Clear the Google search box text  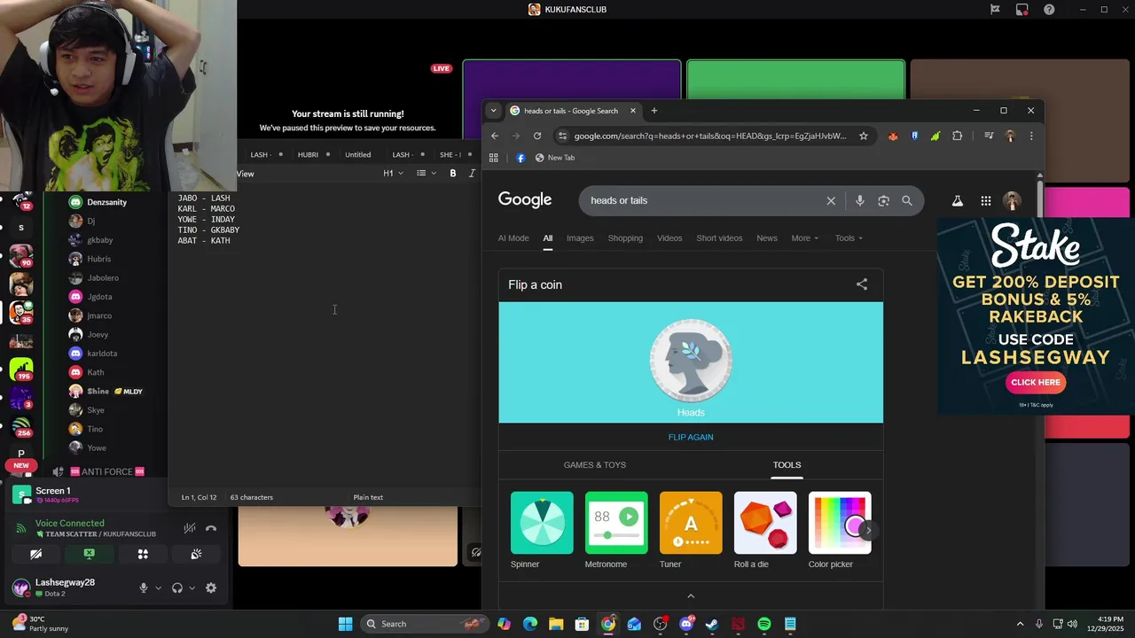pos(831,201)
